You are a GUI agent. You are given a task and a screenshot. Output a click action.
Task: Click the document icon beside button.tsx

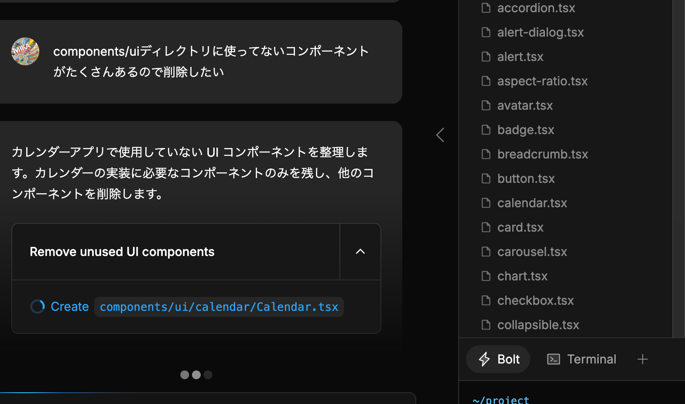click(486, 178)
